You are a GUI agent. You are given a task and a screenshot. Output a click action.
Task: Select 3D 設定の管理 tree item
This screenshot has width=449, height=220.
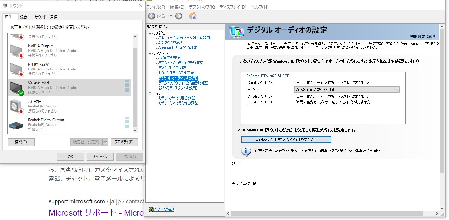(170, 43)
